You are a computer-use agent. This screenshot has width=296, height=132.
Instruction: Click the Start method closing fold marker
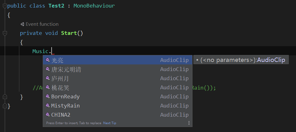point(5,97)
